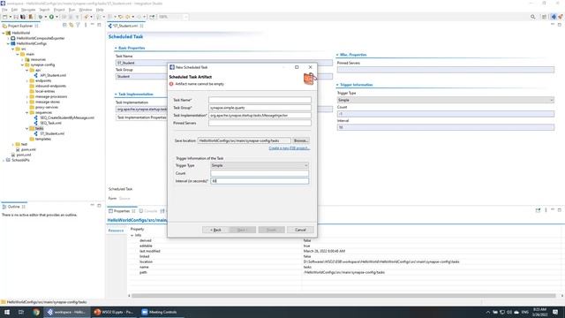Collapse the Basic Properties section
Screen dimensions: 565x318
coord(116,48)
